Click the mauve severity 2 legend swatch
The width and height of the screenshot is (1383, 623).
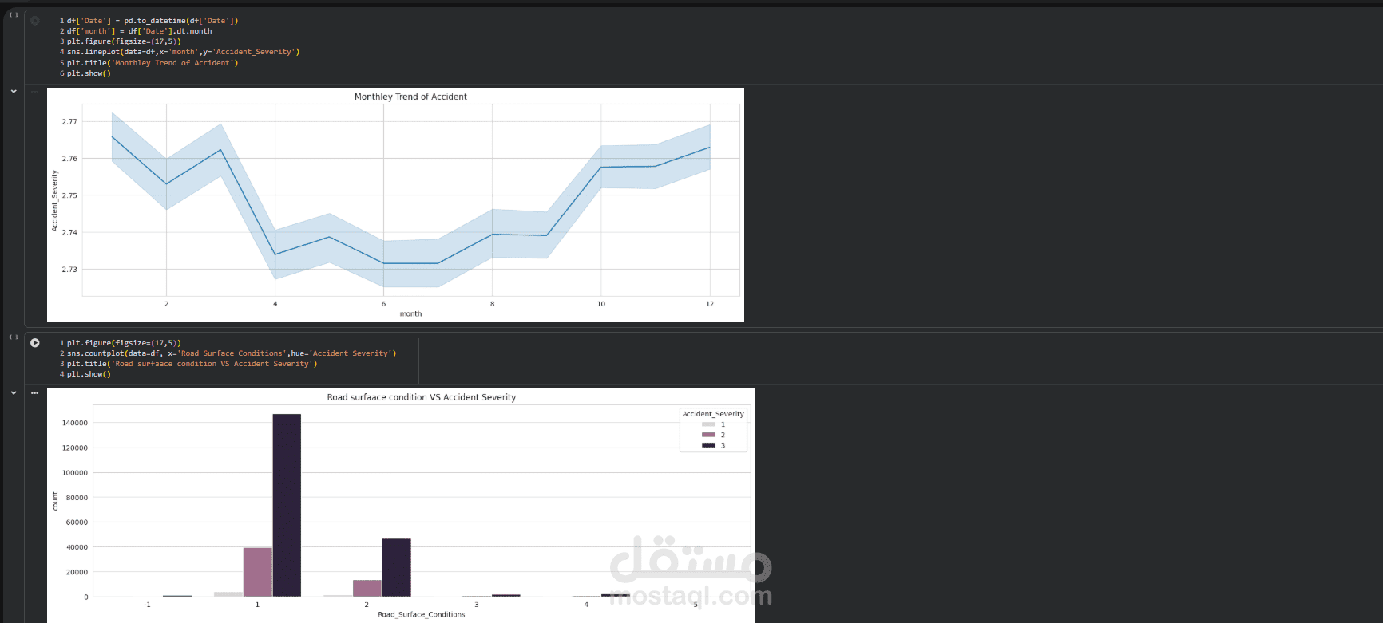pyautogui.click(x=708, y=435)
